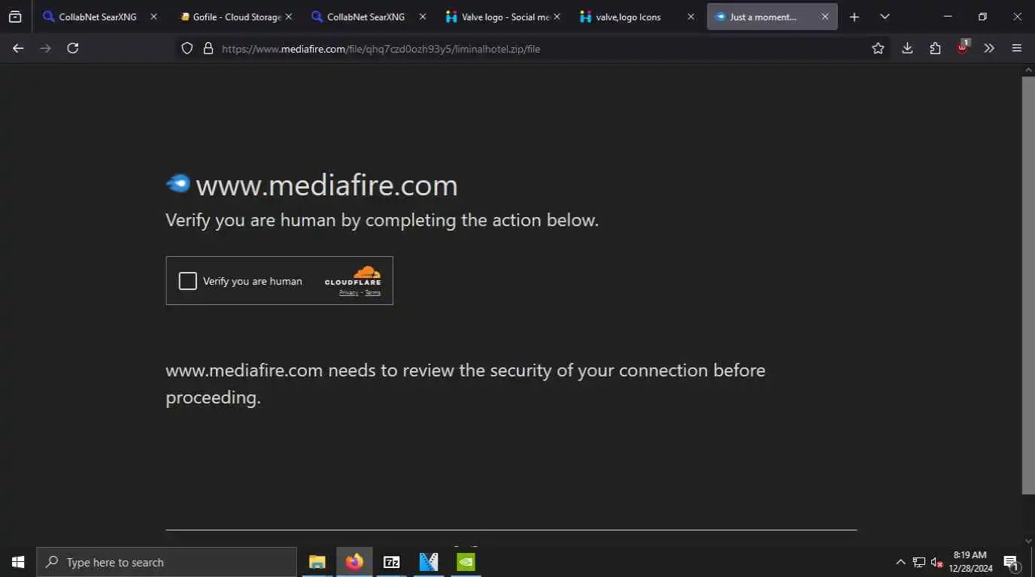
Task: Open the Cloudflare Terms link
Action: [x=373, y=293]
